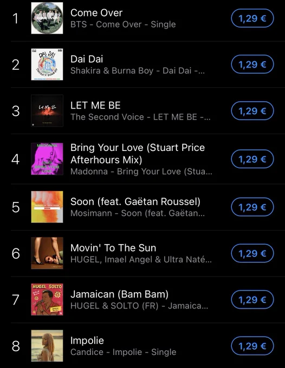Open the Jamaican (Bam Bam) song title
The height and width of the screenshot is (368, 285).
[x=119, y=294]
